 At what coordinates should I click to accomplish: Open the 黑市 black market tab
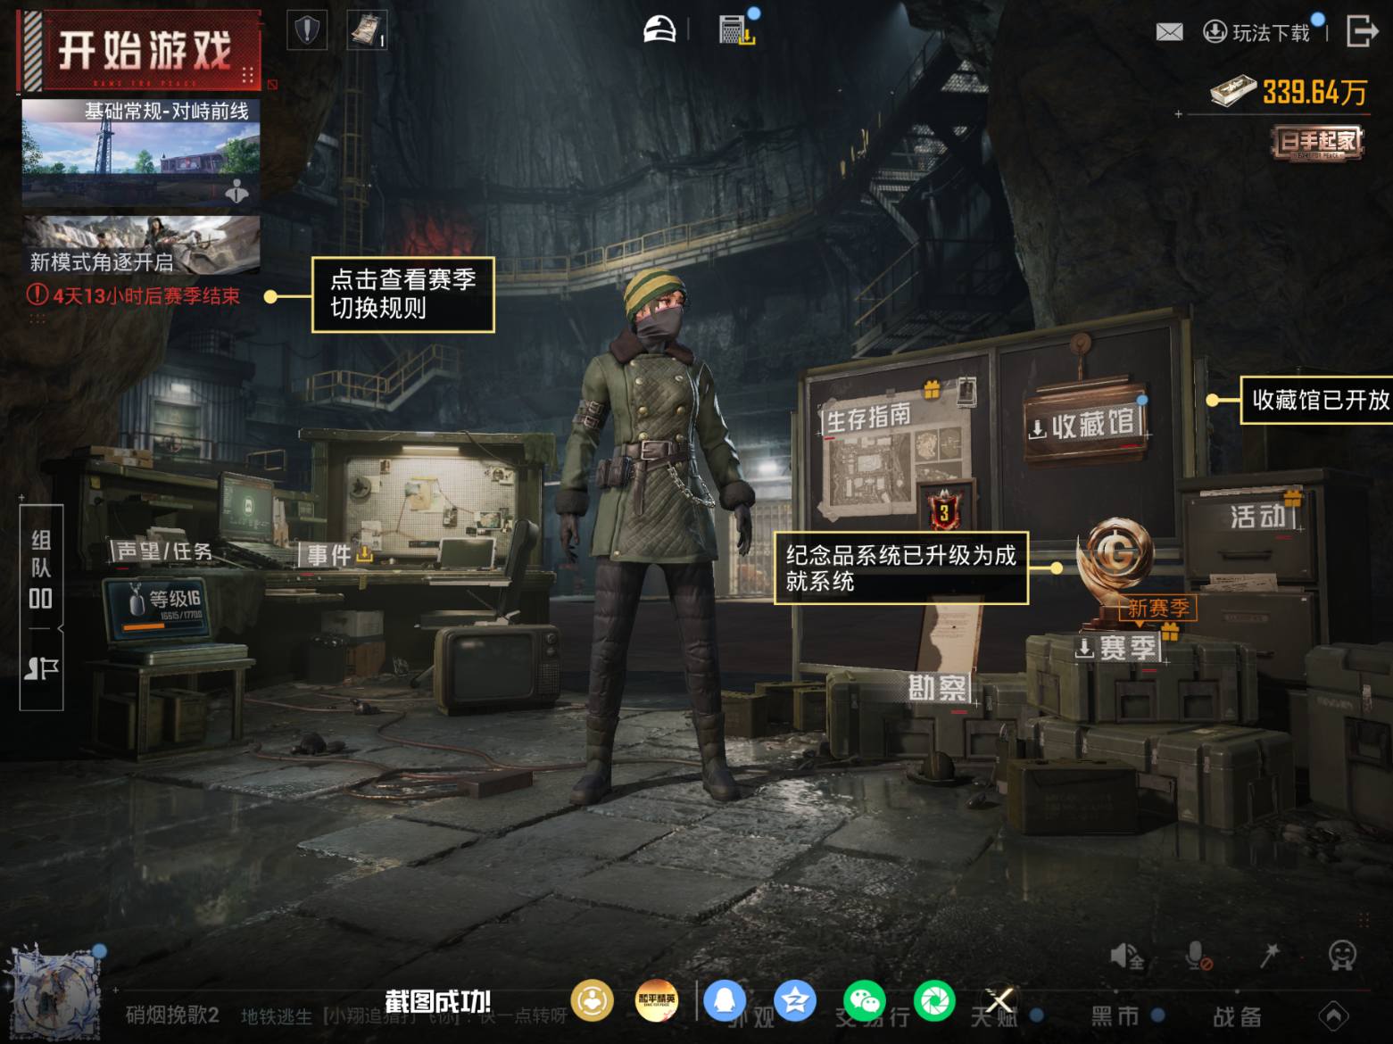(x=1115, y=1016)
